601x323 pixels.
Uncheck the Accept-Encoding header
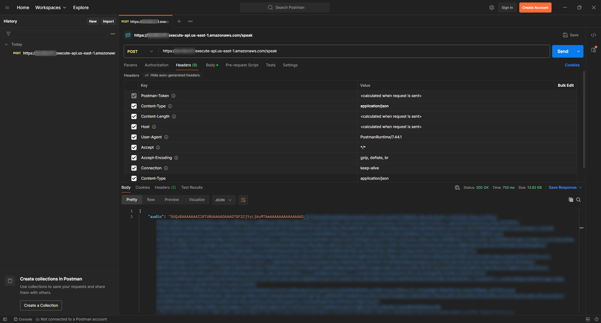coord(134,158)
